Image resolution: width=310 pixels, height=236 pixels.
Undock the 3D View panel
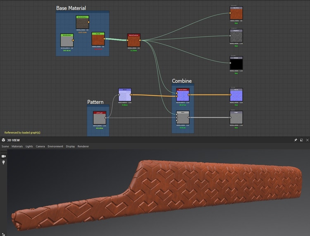pos(301,140)
